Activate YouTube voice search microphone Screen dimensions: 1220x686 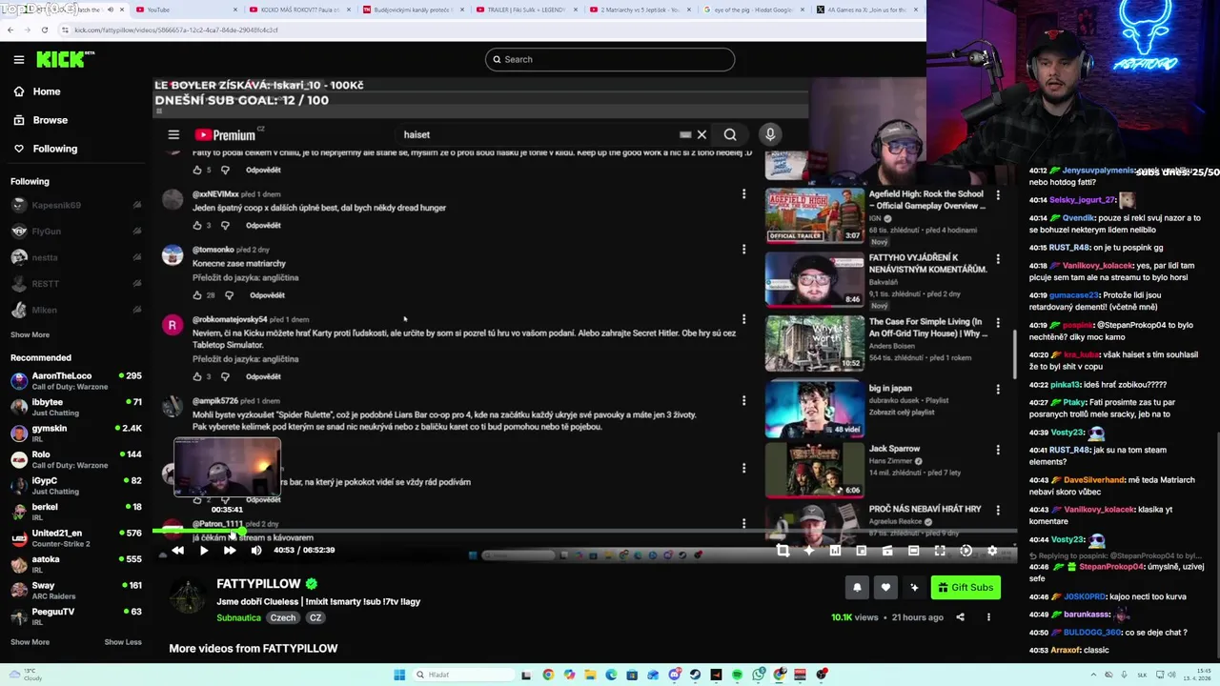click(770, 134)
